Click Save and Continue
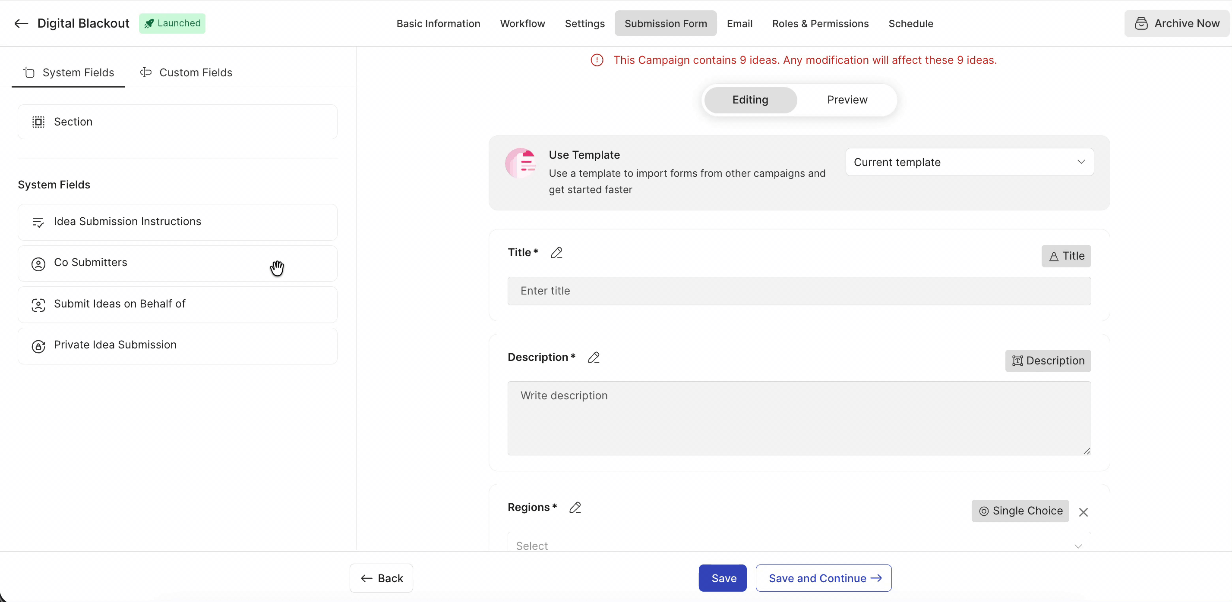 click(824, 578)
